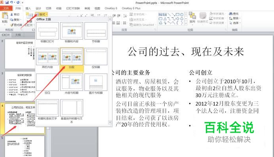274x157 pixels.
Task: Switch to the Design (设计) tab
Action: click(x=38, y=8)
